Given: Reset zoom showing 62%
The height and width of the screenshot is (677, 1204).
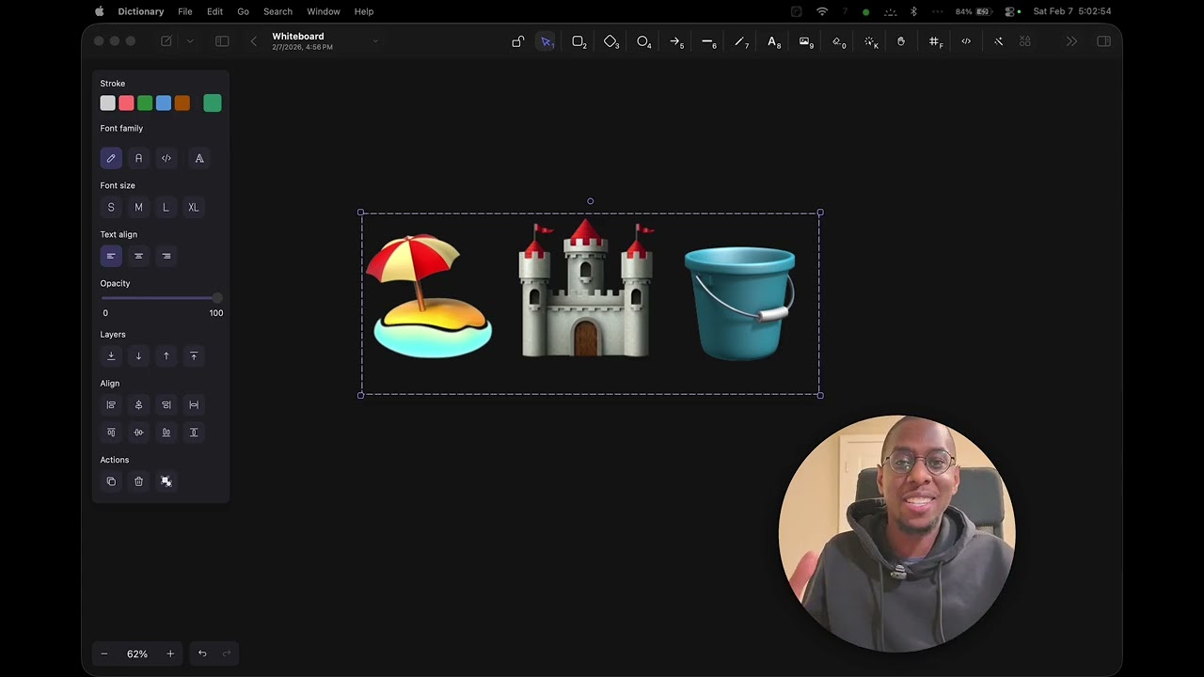Looking at the screenshot, I should click(137, 653).
